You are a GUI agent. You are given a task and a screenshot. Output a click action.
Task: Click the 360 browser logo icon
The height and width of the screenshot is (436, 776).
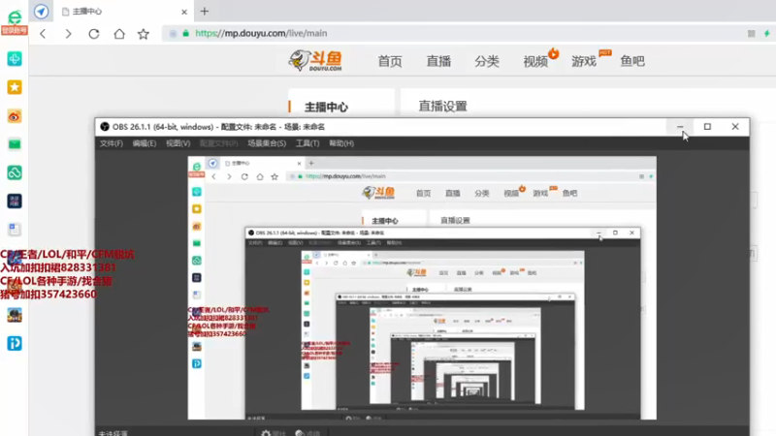pos(15,16)
